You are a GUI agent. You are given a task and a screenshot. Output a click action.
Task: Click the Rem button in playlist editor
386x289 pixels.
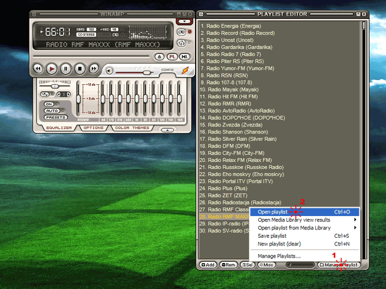click(228, 265)
